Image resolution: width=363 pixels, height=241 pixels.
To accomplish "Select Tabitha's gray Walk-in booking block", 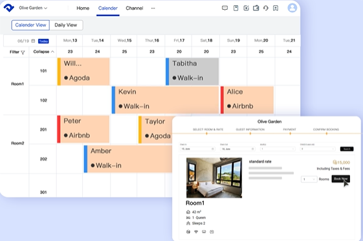I will point(192,72).
